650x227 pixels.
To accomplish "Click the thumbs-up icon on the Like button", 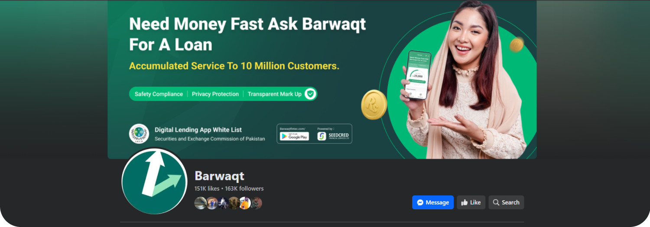I will pyautogui.click(x=465, y=202).
